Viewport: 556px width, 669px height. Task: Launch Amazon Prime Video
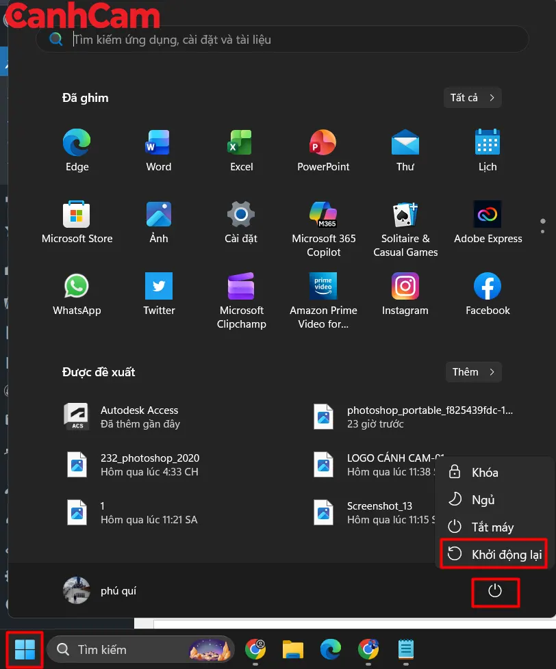pyautogui.click(x=323, y=286)
